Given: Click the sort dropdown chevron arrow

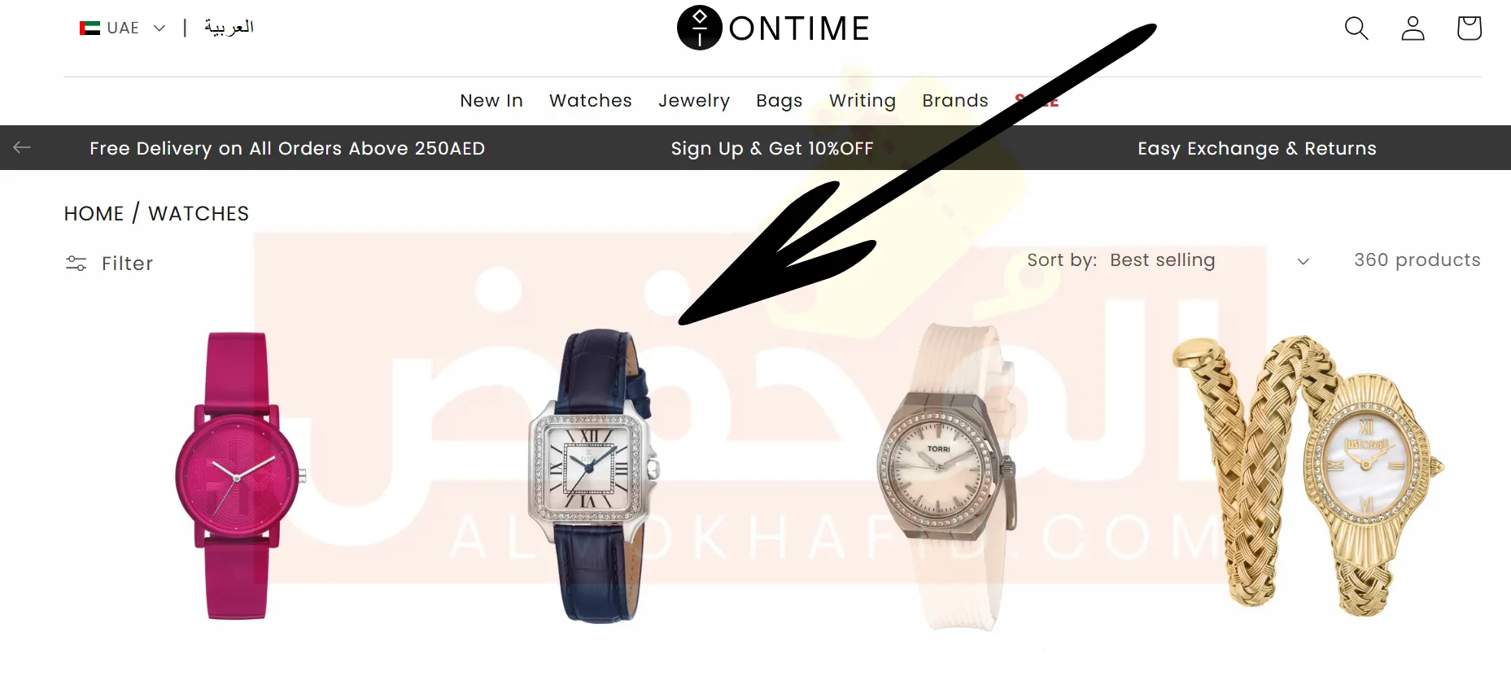Looking at the screenshot, I should tap(1303, 261).
